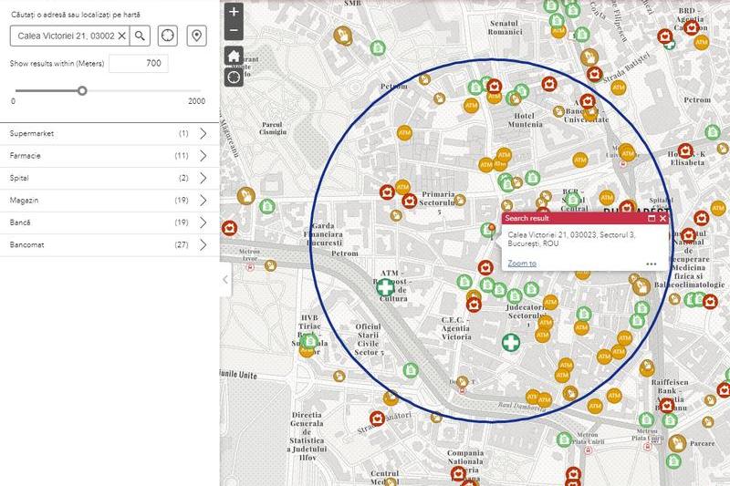Maximize the Search result popup
This screenshot has width=730, height=486.
(x=652, y=219)
